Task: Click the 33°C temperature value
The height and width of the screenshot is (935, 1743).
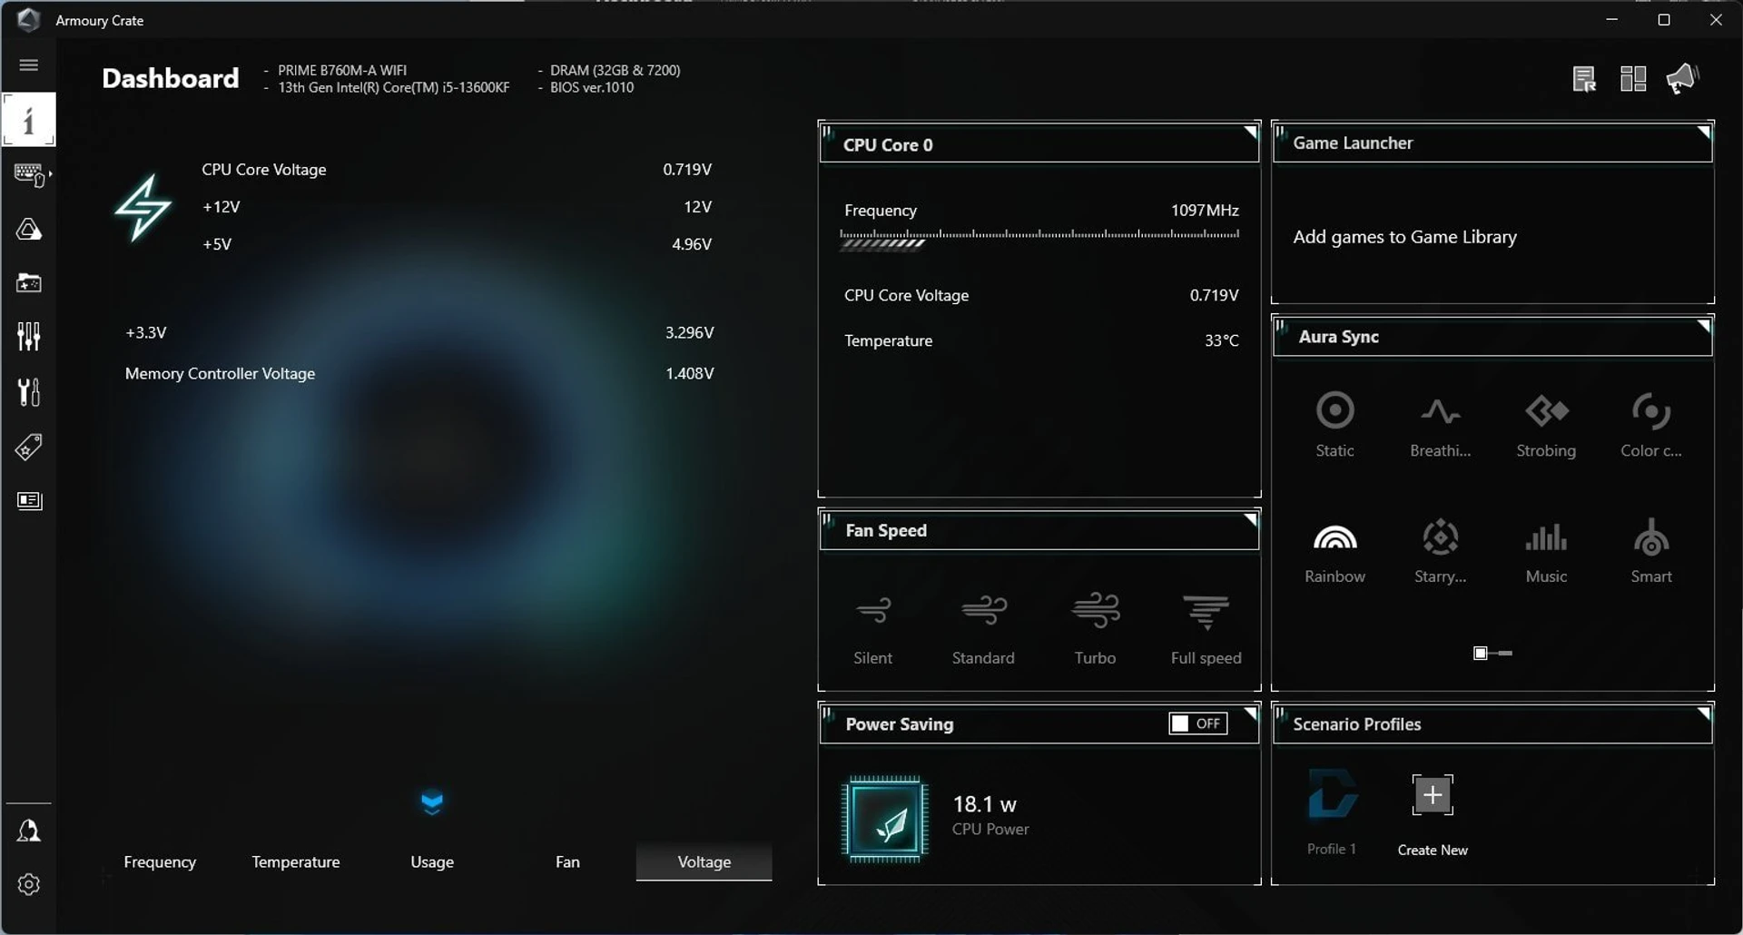Action: (1221, 340)
